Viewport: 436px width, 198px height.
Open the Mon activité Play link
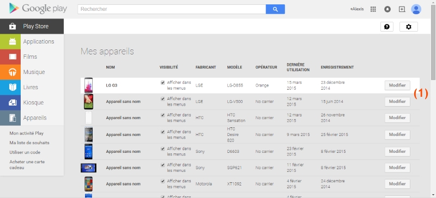(26, 133)
